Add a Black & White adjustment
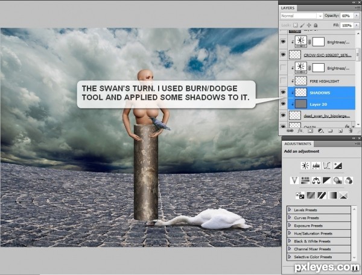362x275 pixels. 326,181
